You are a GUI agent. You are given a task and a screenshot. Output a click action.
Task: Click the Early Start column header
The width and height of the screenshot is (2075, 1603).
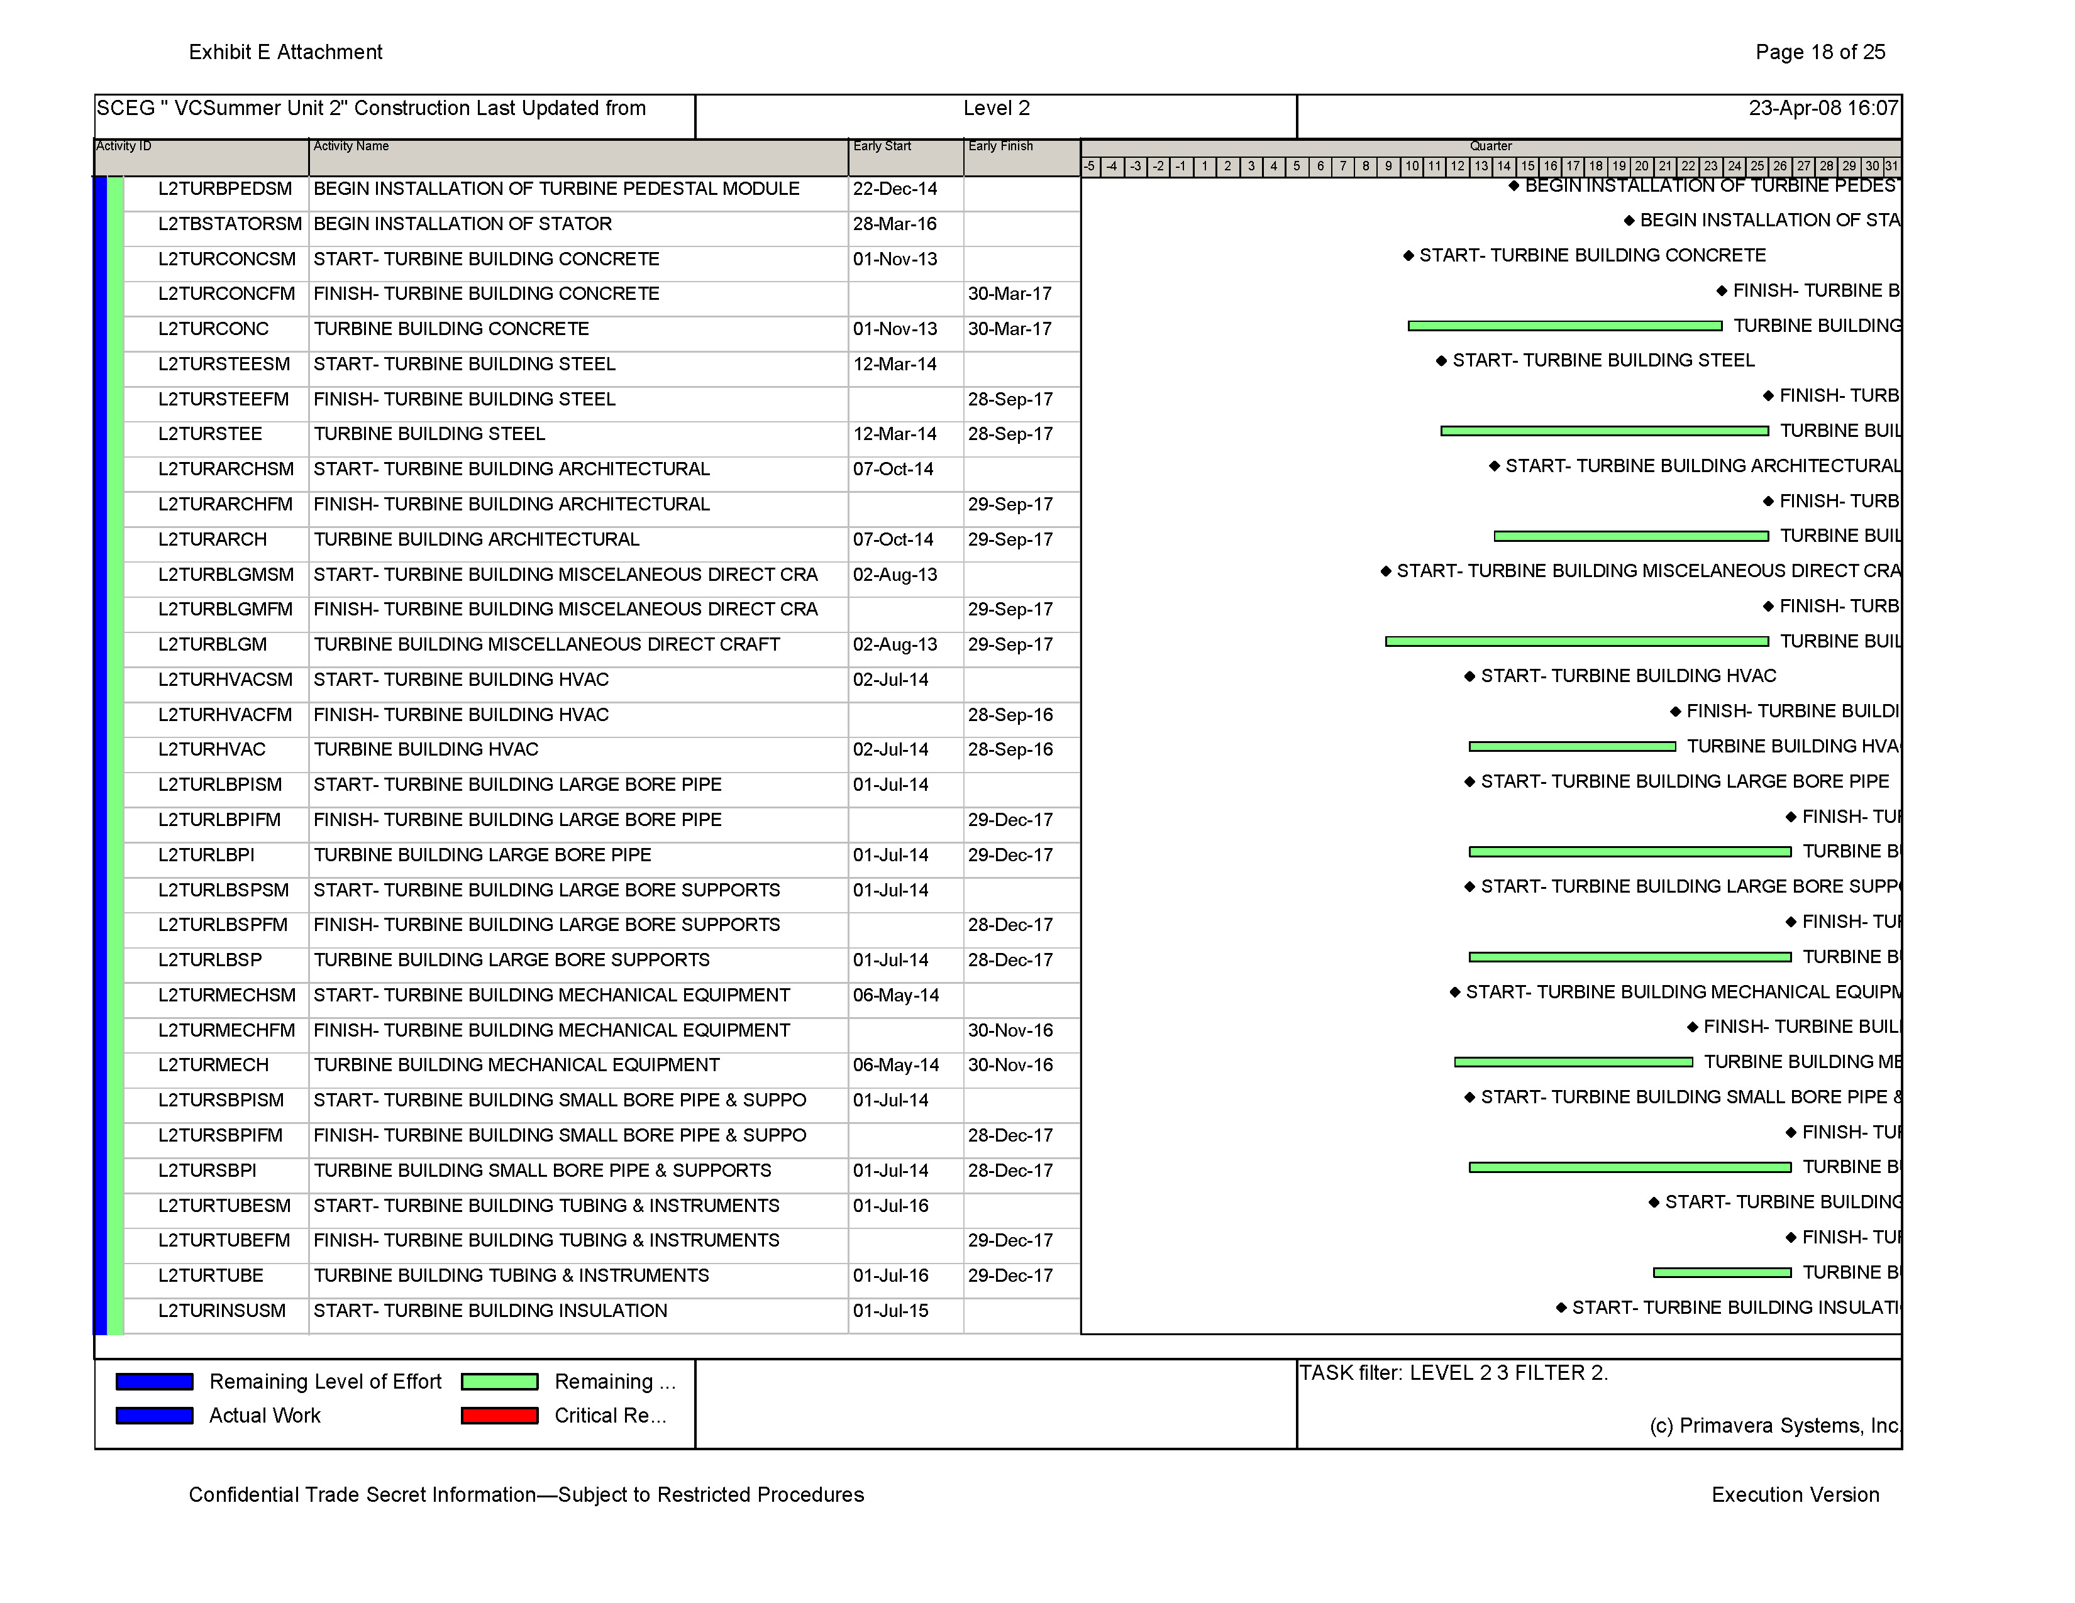click(x=906, y=157)
